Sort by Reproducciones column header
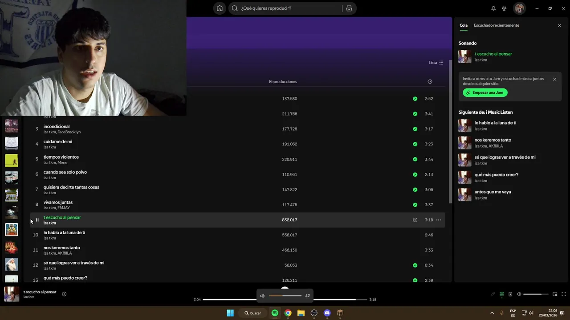This screenshot has height=320, width=570. pos(283,81)
